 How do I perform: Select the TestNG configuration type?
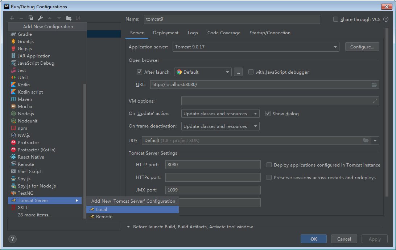[x=45, y=193]
